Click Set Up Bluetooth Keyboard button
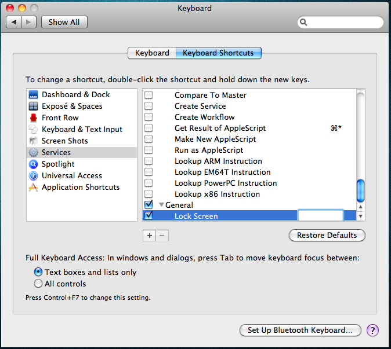The image size is (391, 349). [301, 330]
